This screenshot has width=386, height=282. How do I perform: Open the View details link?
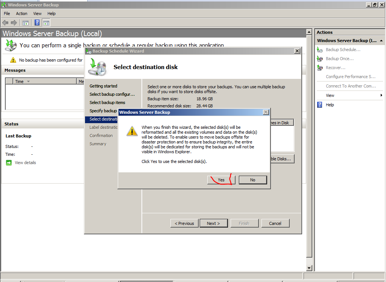(25, 163)
